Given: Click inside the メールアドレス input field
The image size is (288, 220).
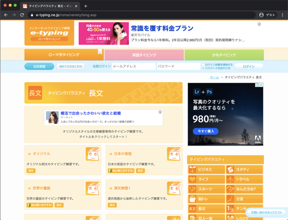Looking at the screenshot, I should point(133,66).
